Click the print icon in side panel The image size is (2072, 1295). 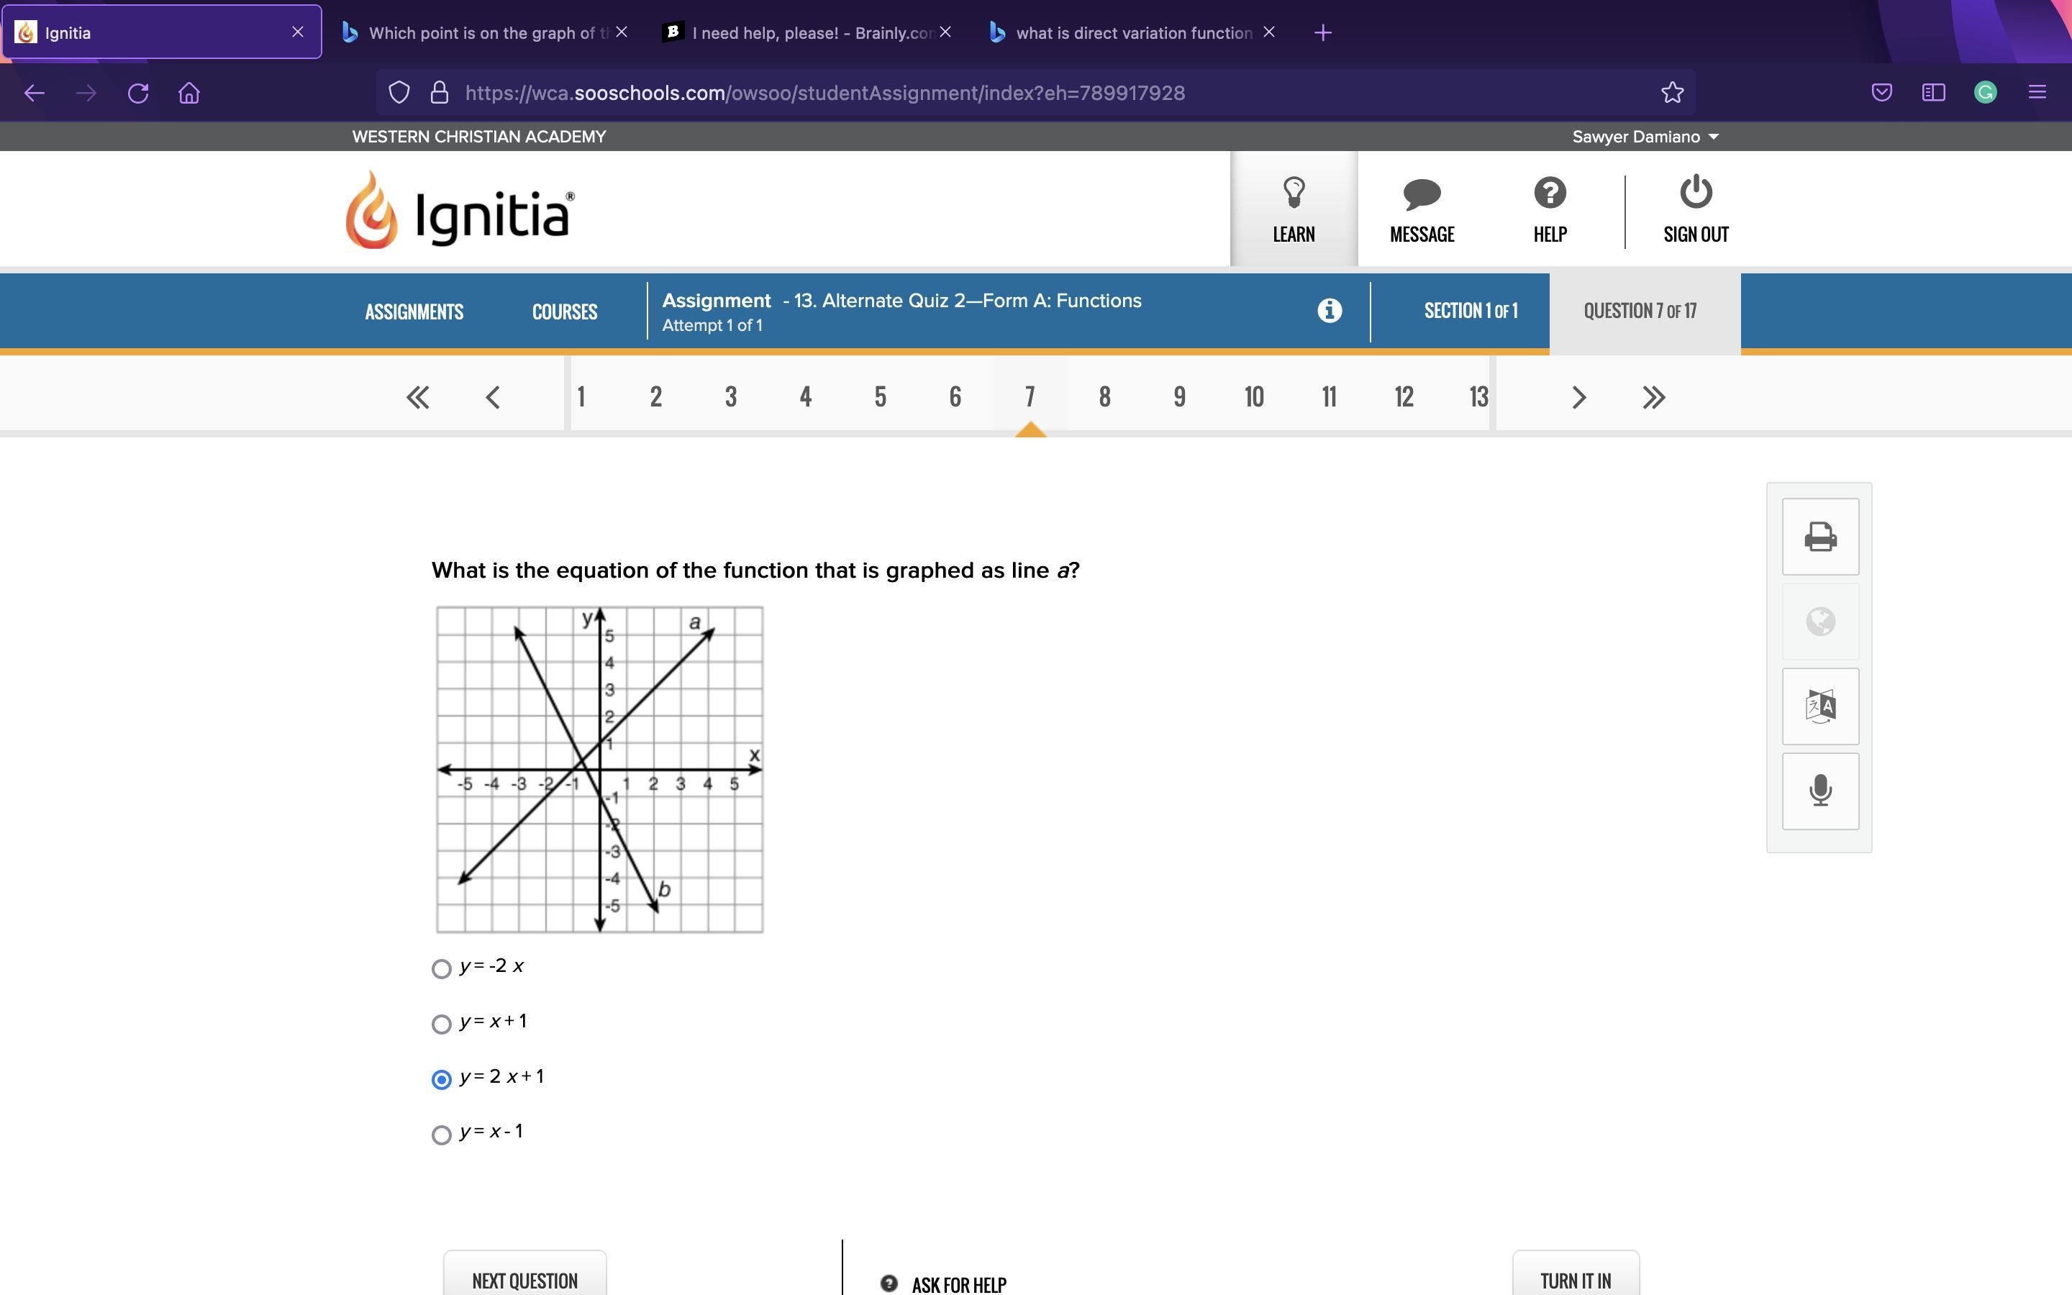pos(1819,537)
